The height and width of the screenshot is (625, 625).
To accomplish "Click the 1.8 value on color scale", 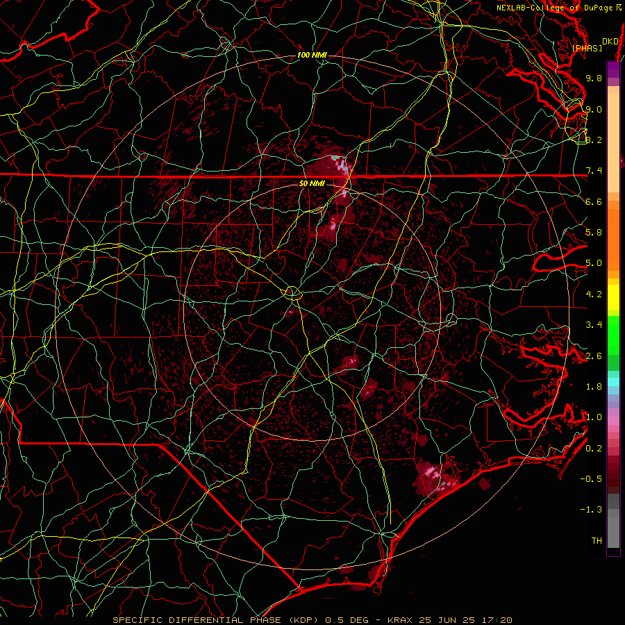I will [594, 387].
